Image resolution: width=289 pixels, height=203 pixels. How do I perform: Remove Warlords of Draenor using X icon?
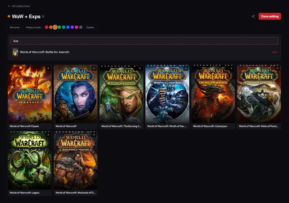tap(94, 135)
